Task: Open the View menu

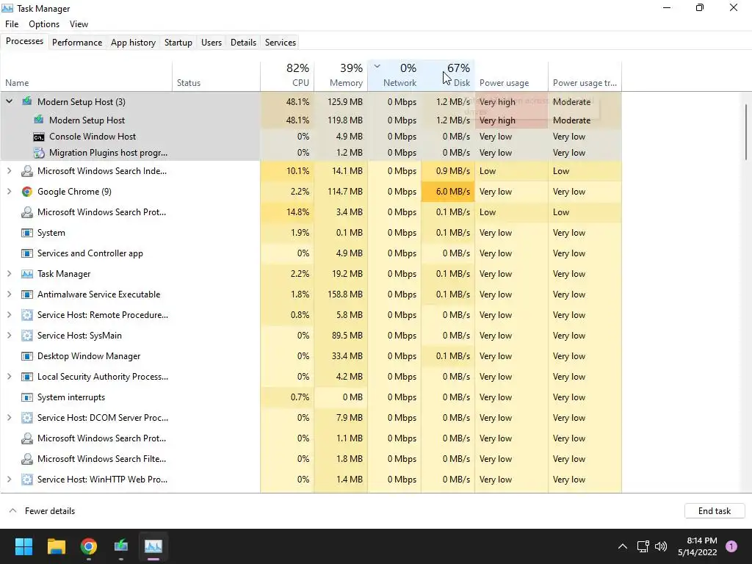Action: click(79, 24)
